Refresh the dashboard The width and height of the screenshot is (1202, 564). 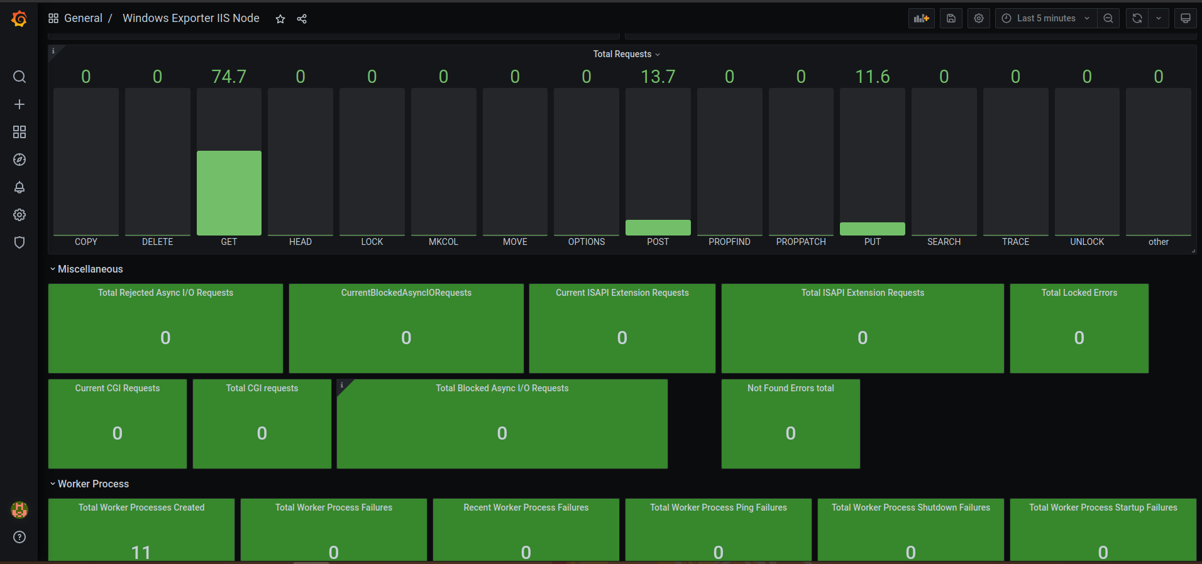coord(1137,18)
